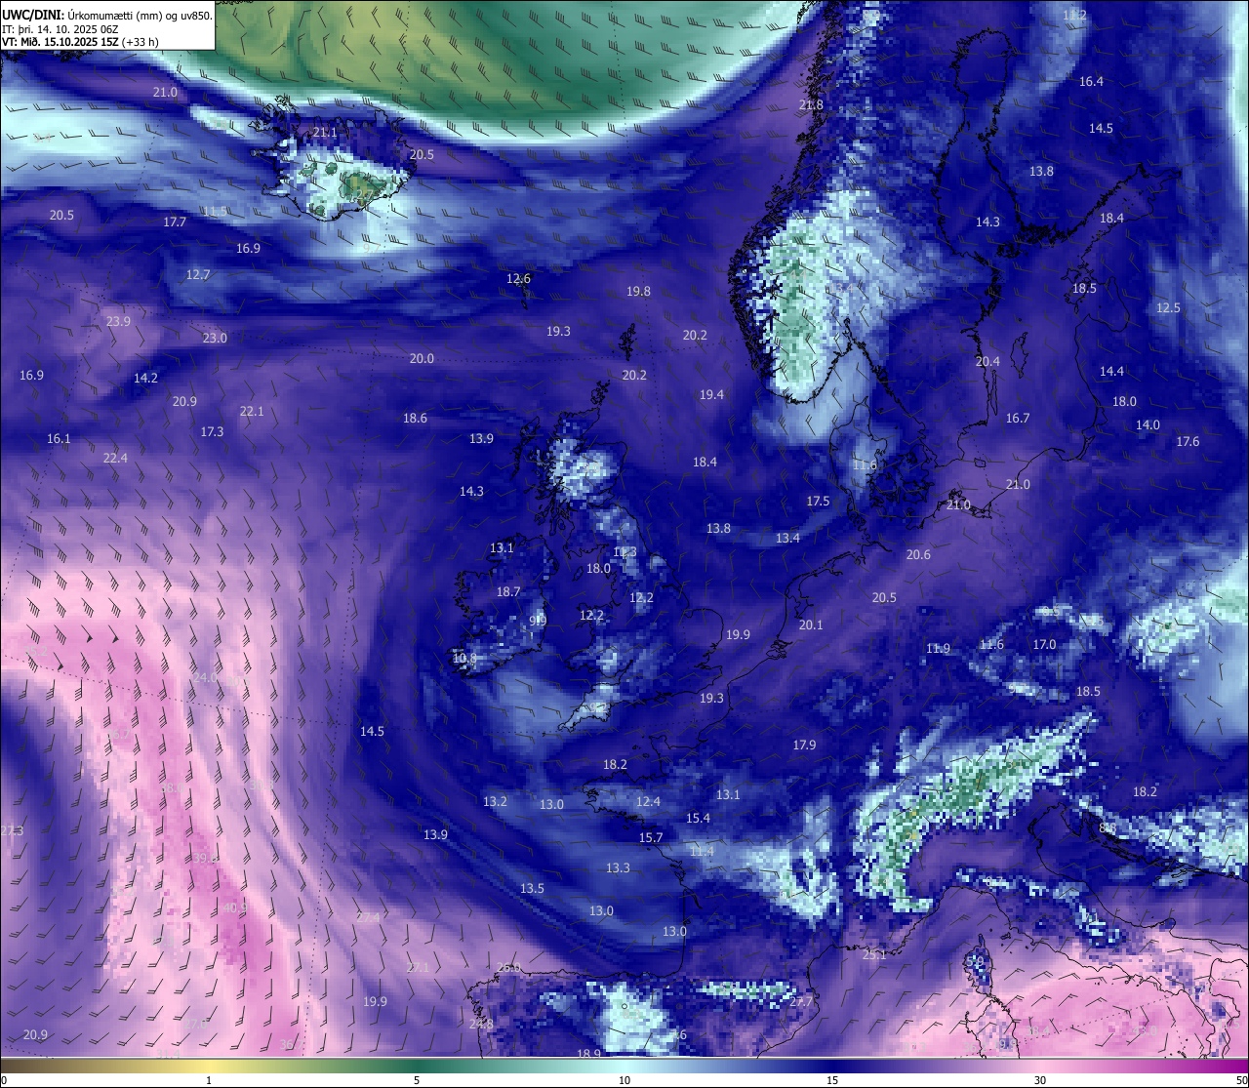Image resolution: width=1249 pixels, height=1088 pixels.
Task: Click the map value '15.7'
Action: tap(651, 838)
